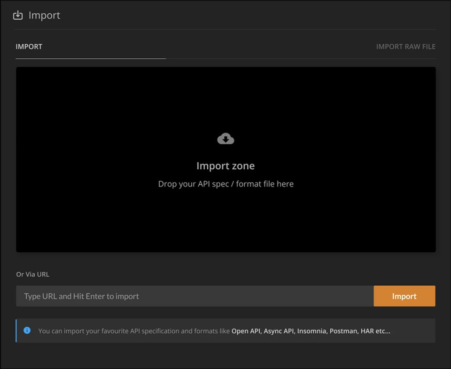Click the orange Import button

(x=404, y=296)
